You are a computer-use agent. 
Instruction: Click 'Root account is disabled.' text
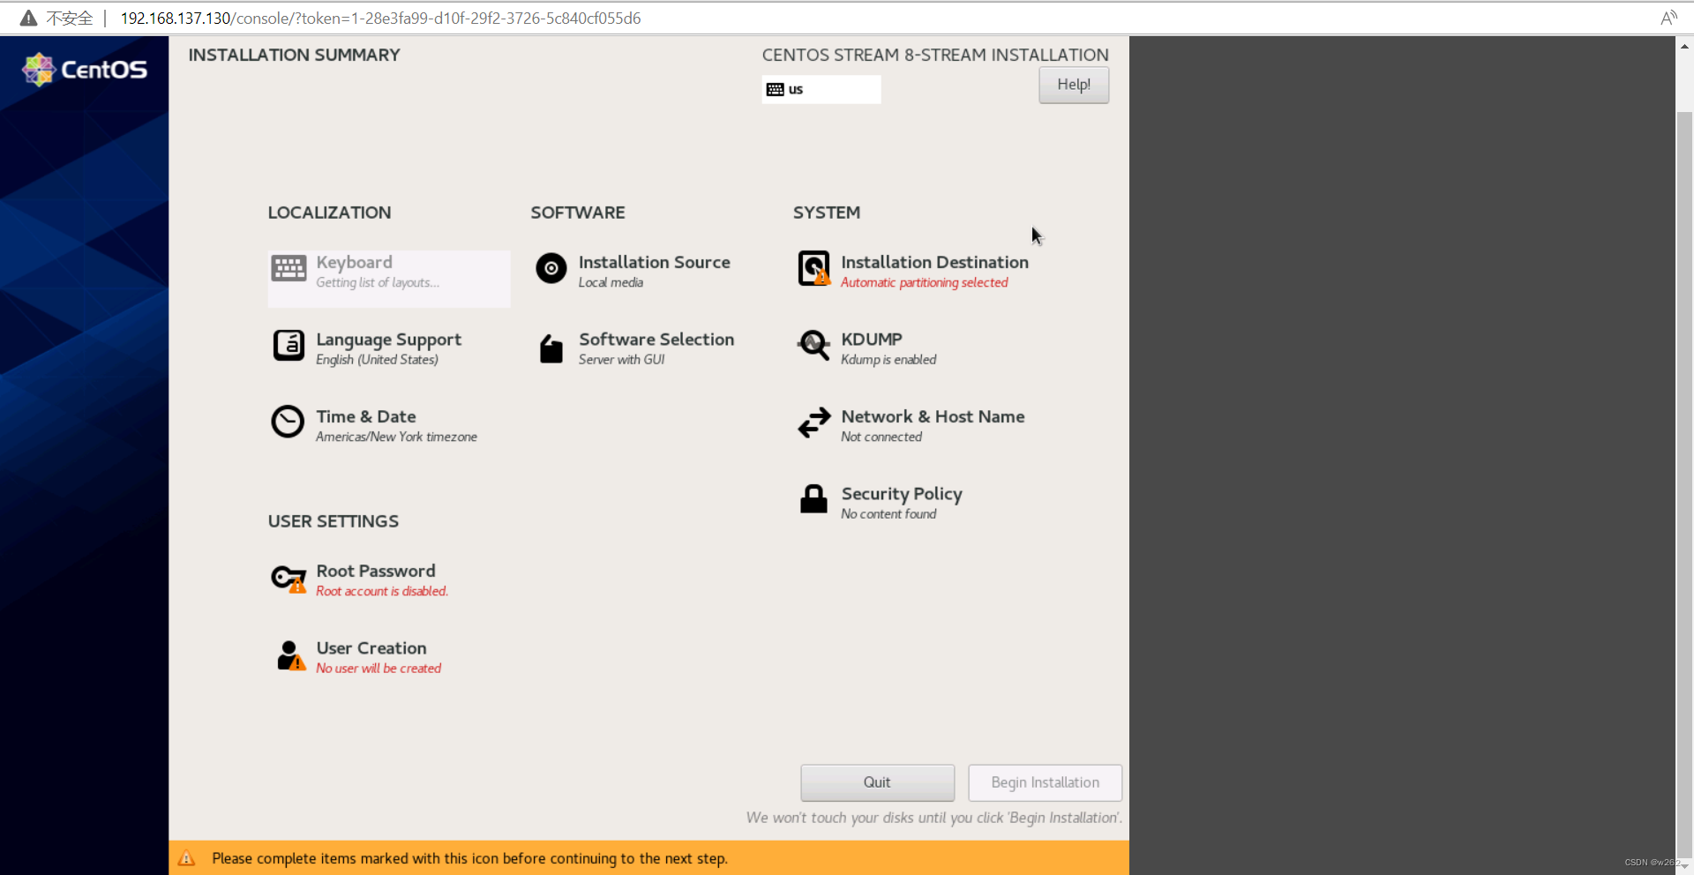(382, 591)
